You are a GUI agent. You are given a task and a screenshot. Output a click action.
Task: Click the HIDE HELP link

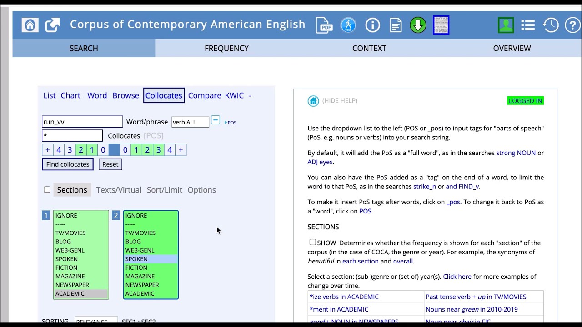click(340, 101)
